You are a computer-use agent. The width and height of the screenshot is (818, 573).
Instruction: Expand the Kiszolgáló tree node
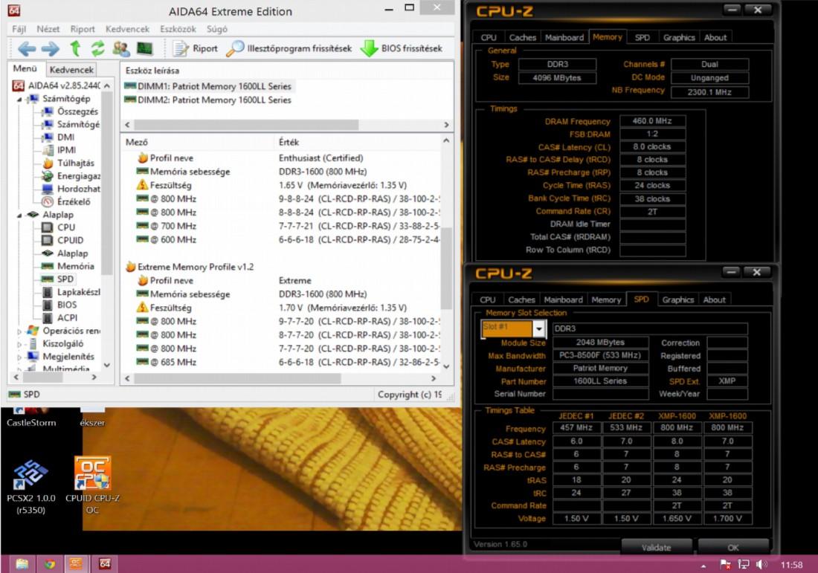[20, 344]
